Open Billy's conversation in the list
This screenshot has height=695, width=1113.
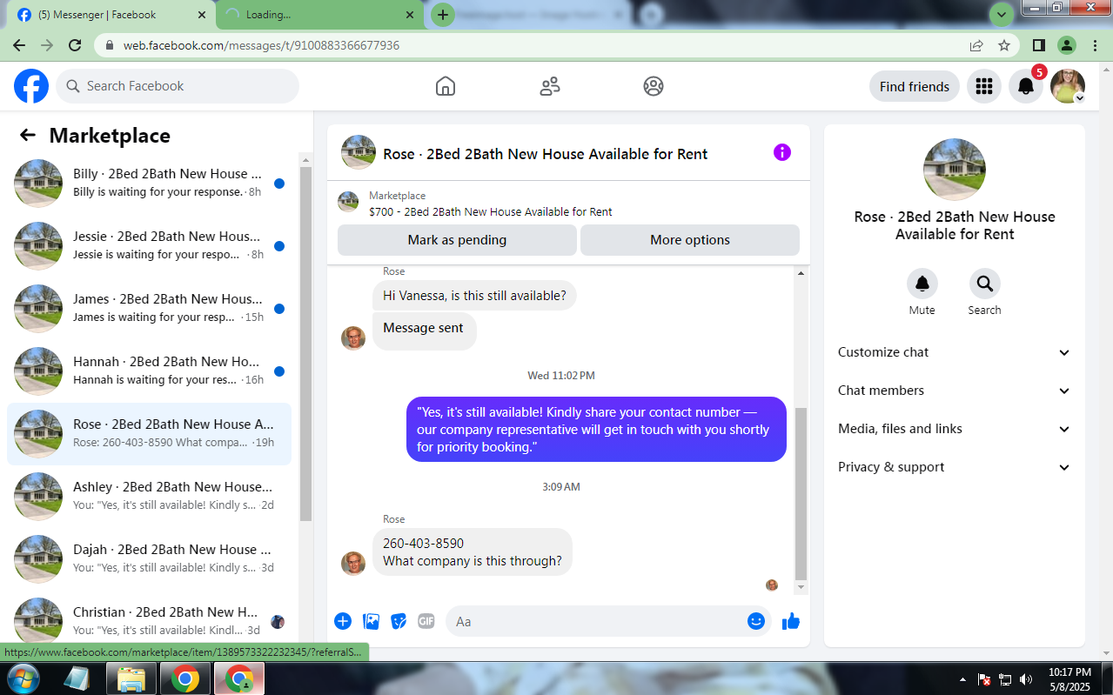point(149,183)
